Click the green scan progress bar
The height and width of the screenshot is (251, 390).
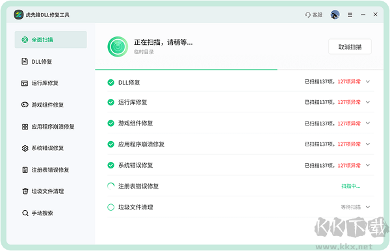click(x=187, y=70)
